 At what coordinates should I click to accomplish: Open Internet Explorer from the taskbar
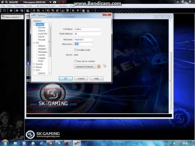click(41, 143)
